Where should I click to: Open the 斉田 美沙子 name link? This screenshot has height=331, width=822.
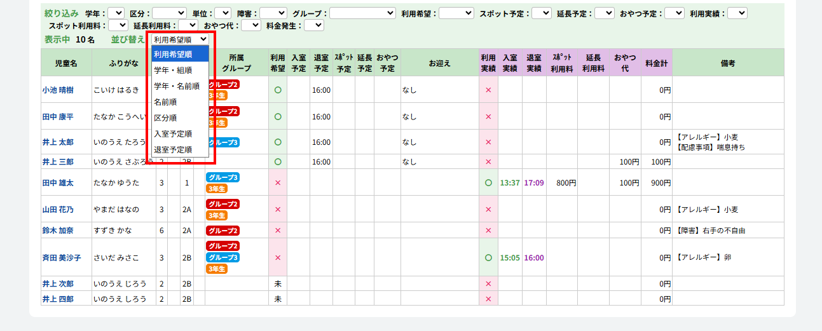(x=62, y=258)
